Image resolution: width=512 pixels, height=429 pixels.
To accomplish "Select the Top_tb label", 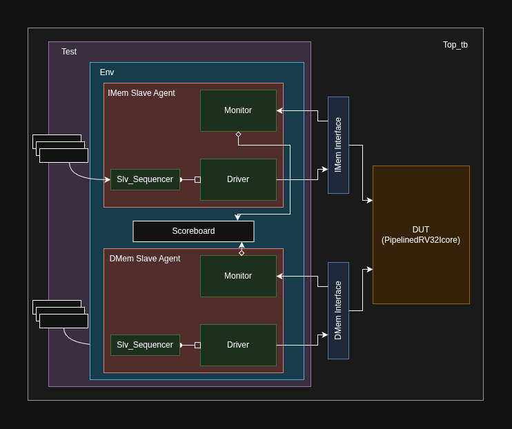I will 455,45.
